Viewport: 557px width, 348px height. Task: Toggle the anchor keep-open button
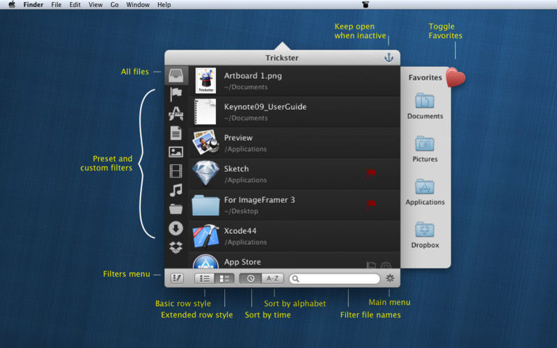[x=389, y=57]
